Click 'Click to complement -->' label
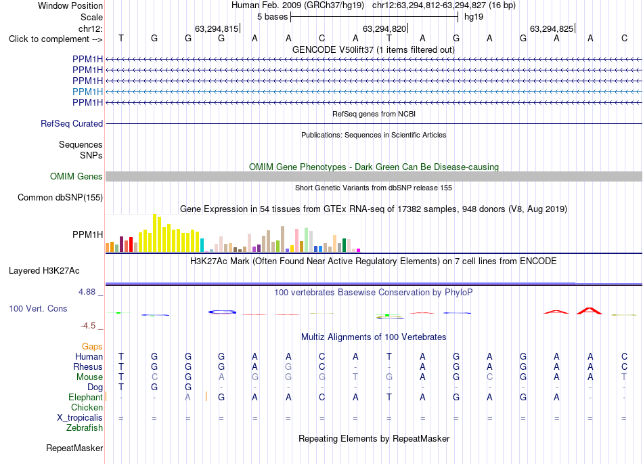Image resolution: width=643 pixels, height=464 pixels. [56, 39]
